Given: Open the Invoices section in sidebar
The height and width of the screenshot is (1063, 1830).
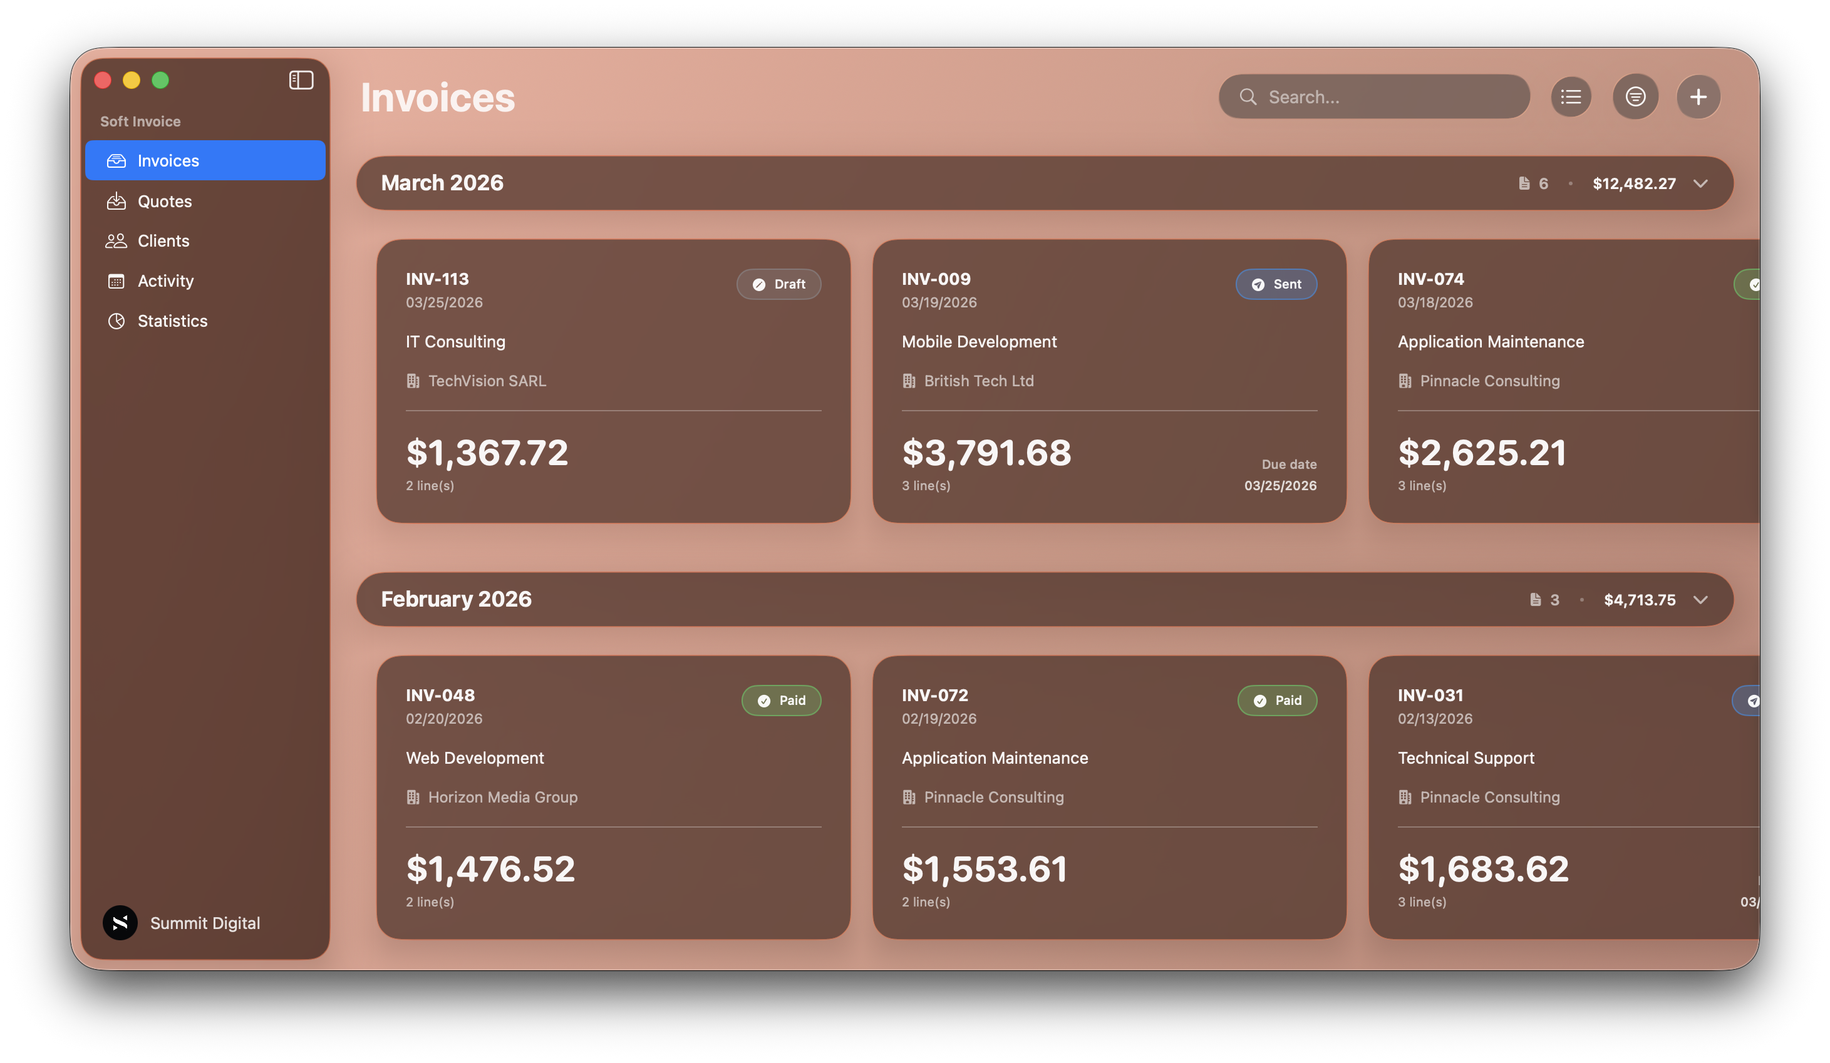Looking at the screenshot, I should [x=205, y=160].
